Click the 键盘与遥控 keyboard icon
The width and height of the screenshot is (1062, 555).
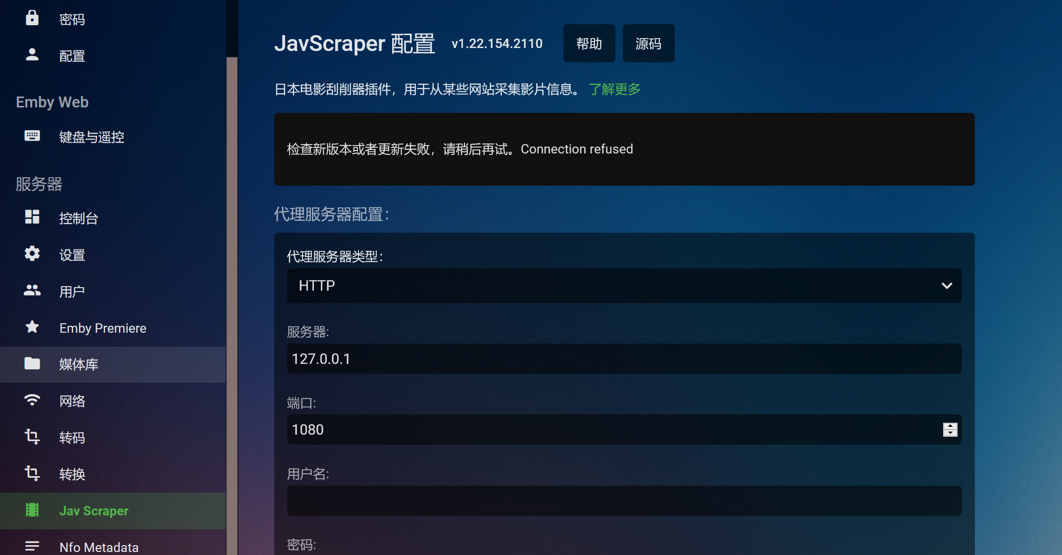click(32, 137)
